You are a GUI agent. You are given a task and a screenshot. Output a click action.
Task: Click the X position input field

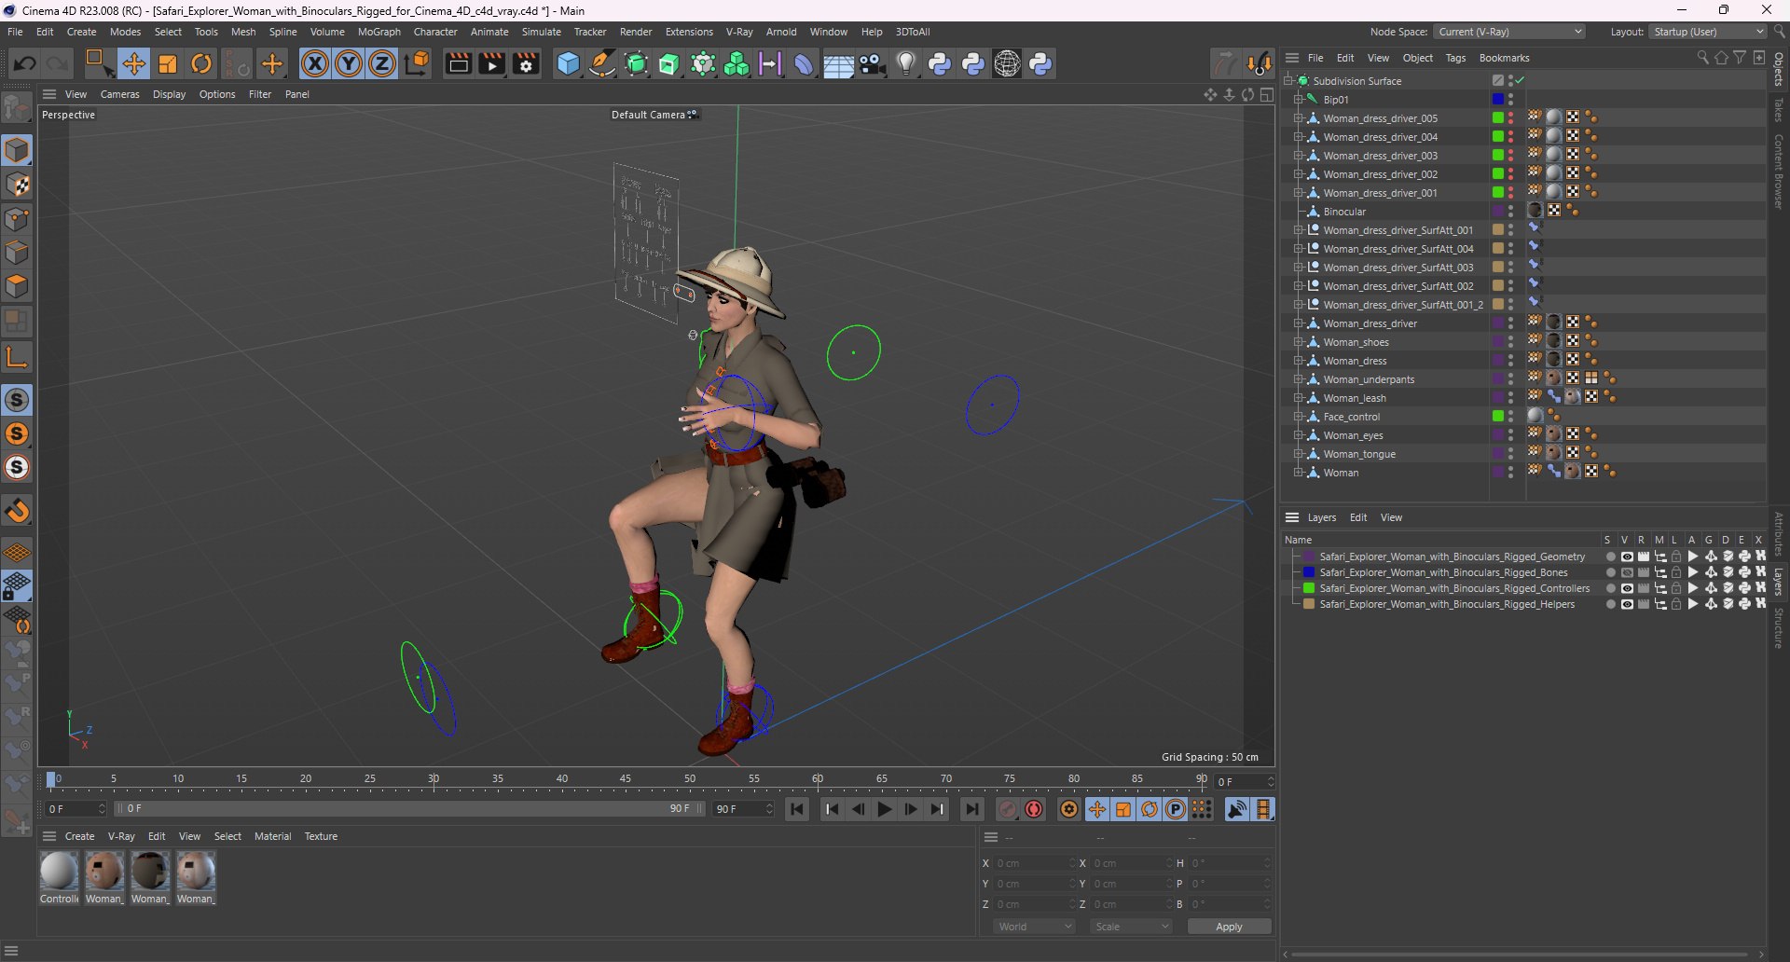coord(1034,863)
